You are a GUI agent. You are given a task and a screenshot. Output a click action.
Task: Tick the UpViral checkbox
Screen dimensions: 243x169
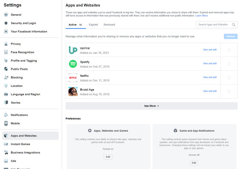[x=229, y=50]
